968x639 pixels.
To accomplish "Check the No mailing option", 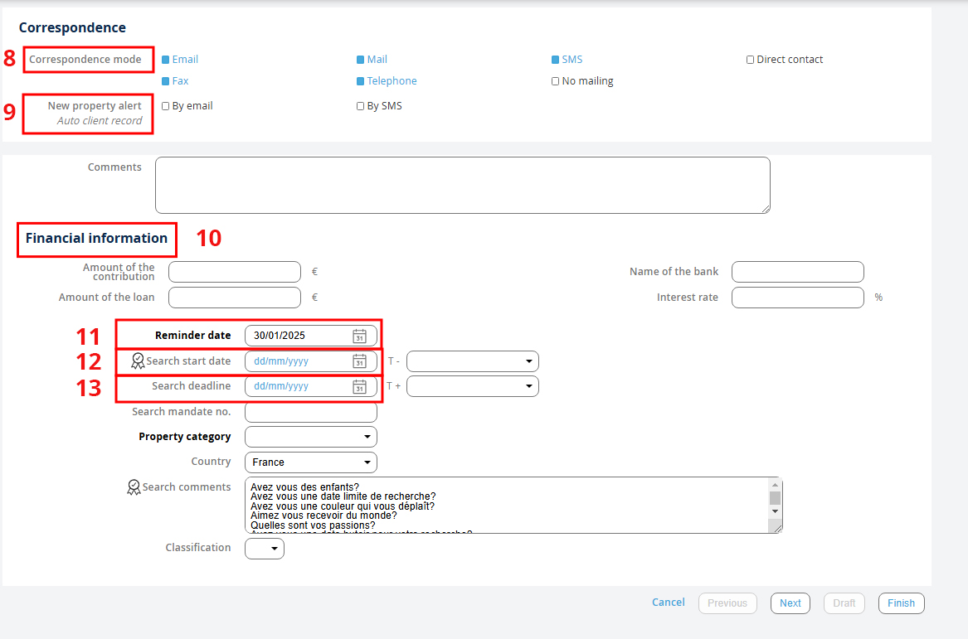I will (556, 81).
